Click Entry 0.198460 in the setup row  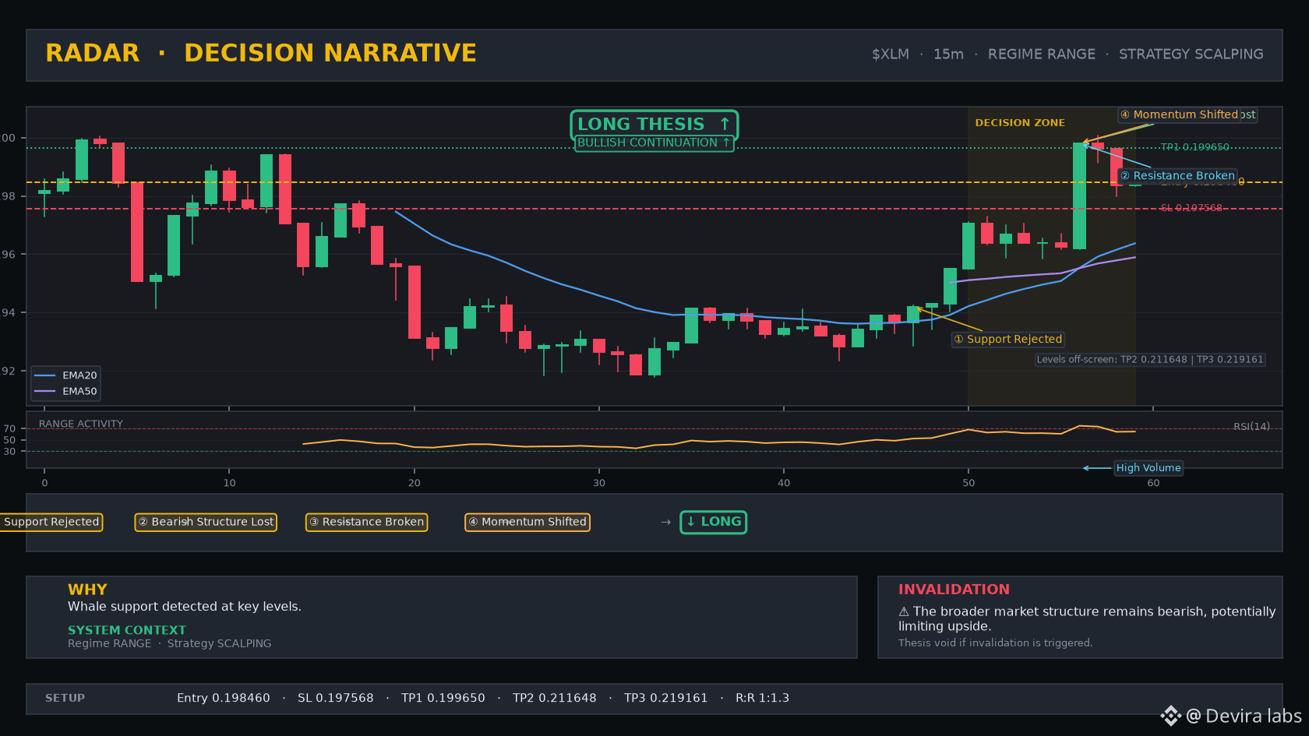click(224, 698)
